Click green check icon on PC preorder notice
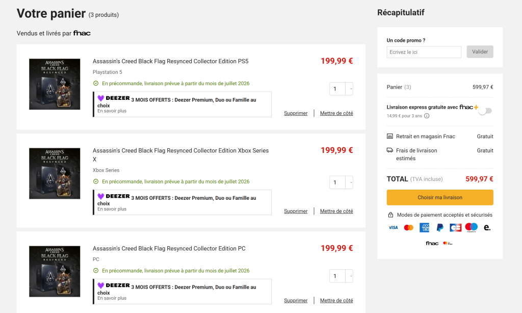 tap(96, 271)
